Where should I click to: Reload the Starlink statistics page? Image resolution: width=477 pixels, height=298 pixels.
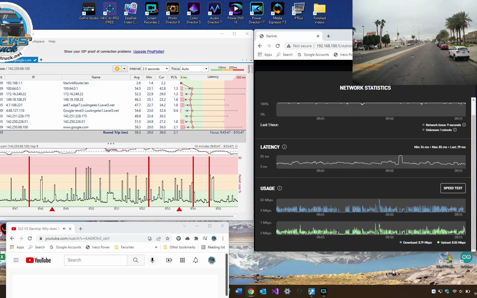pos(278,46)
